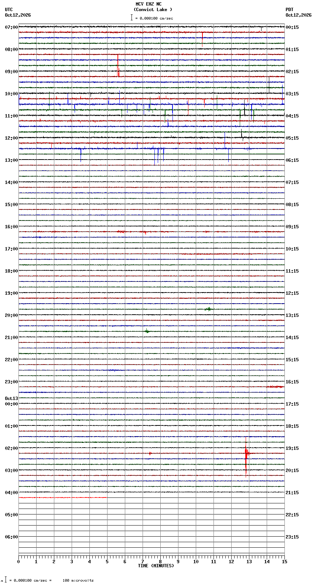Screen dimensions: 314x585
Task: Select the '06:15' PDT row label
Action: pyautogui.click(x=292, y=160)
